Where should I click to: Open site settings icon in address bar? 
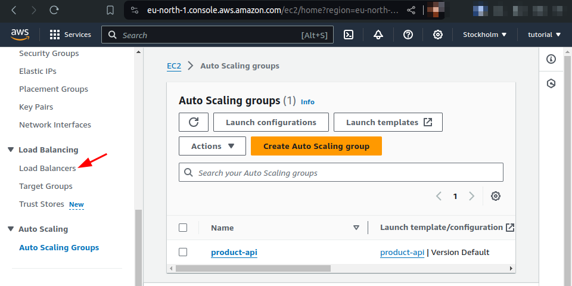coord(135,10)
